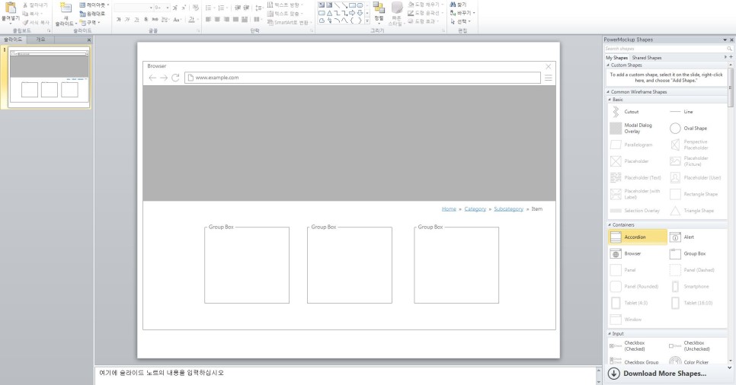Add the Oval Shape

(696, 129)
